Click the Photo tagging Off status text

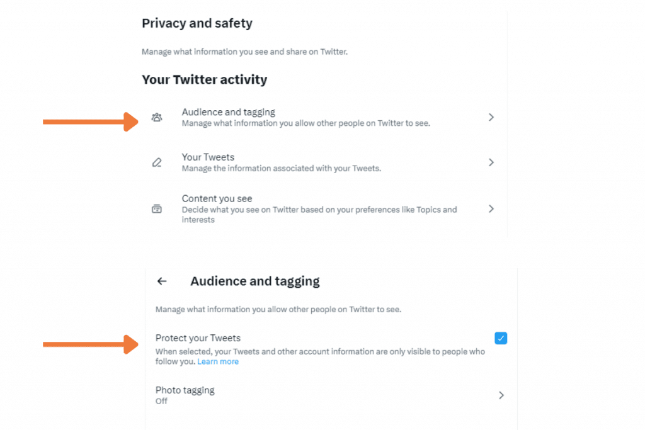click(161, 401)
